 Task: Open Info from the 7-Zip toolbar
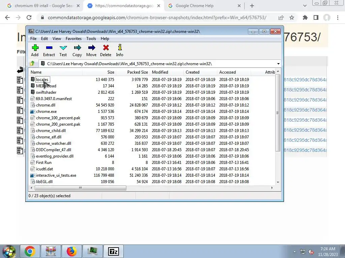coord(120,47)
